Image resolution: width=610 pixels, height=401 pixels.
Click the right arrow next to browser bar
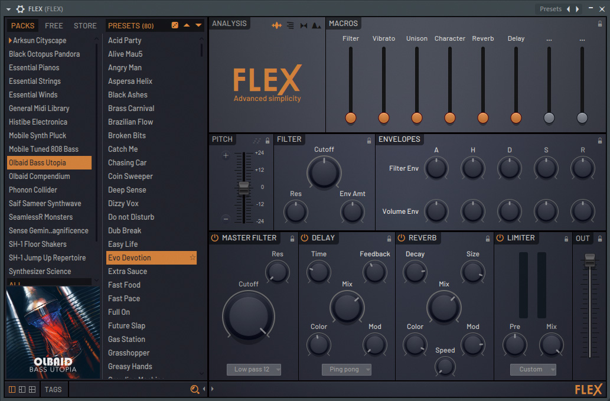pos(213,389)
